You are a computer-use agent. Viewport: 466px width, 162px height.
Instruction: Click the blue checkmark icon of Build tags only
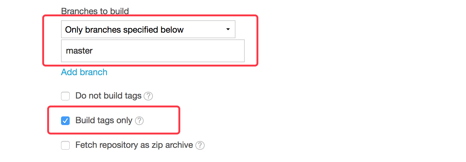65,121
